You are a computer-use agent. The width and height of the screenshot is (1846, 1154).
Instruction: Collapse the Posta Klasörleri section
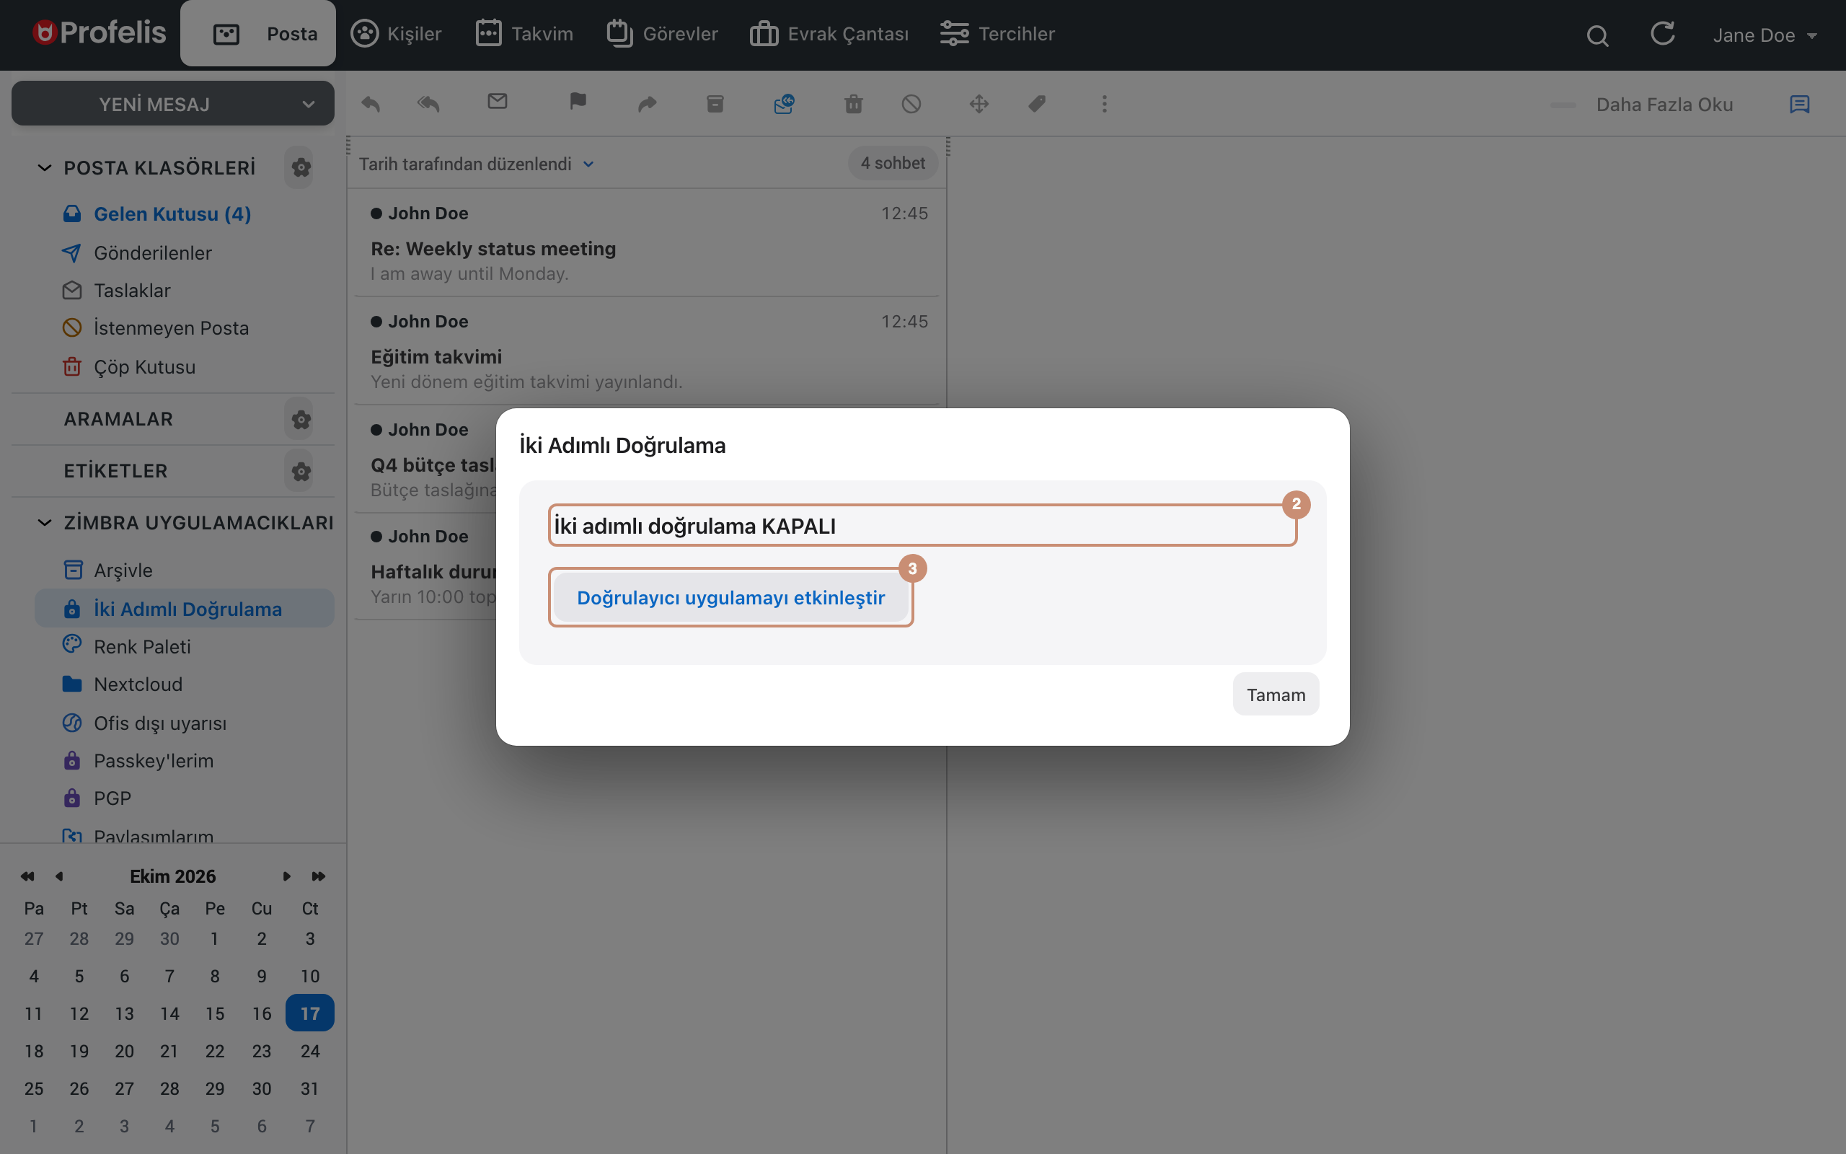[x=45, y=167]
